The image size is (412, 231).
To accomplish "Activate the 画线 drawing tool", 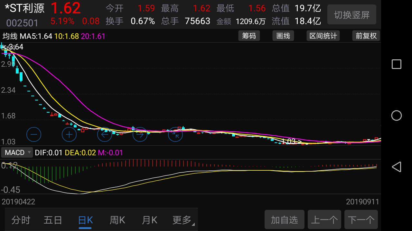I will click(283, 36).
